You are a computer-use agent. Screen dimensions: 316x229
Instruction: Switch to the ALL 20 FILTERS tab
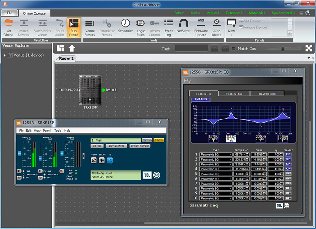click(267, 94)
